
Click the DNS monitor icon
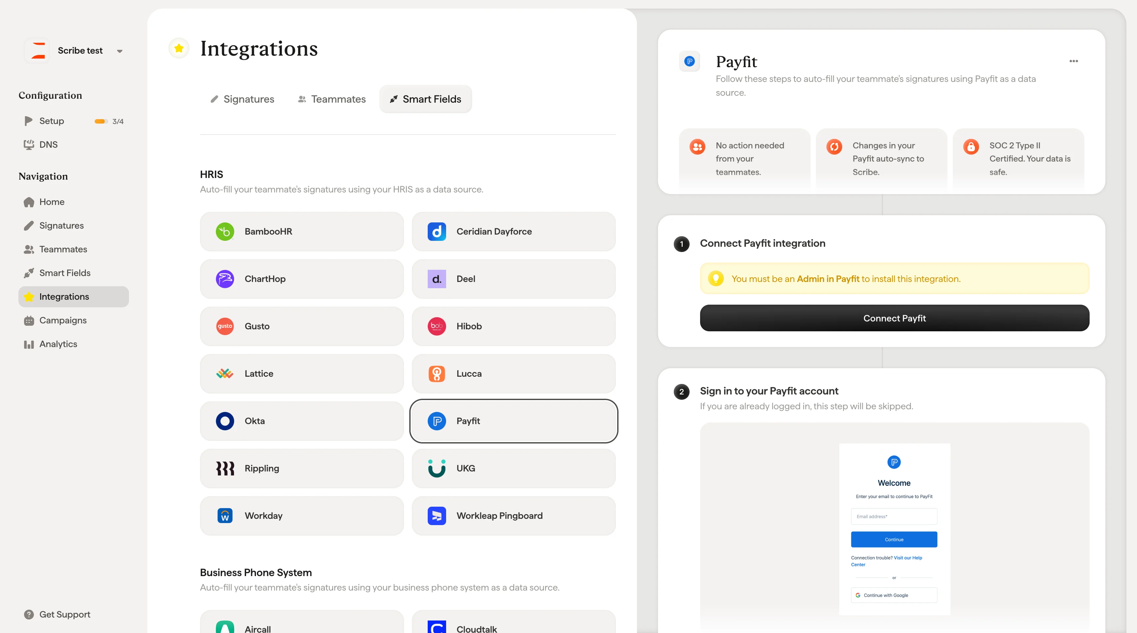(29, 145)
